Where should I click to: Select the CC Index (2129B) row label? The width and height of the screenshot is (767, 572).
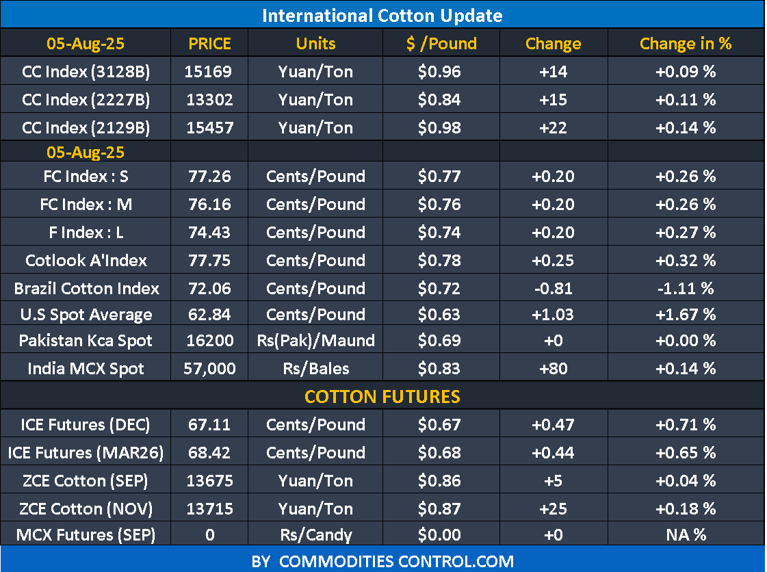point(86,127)
